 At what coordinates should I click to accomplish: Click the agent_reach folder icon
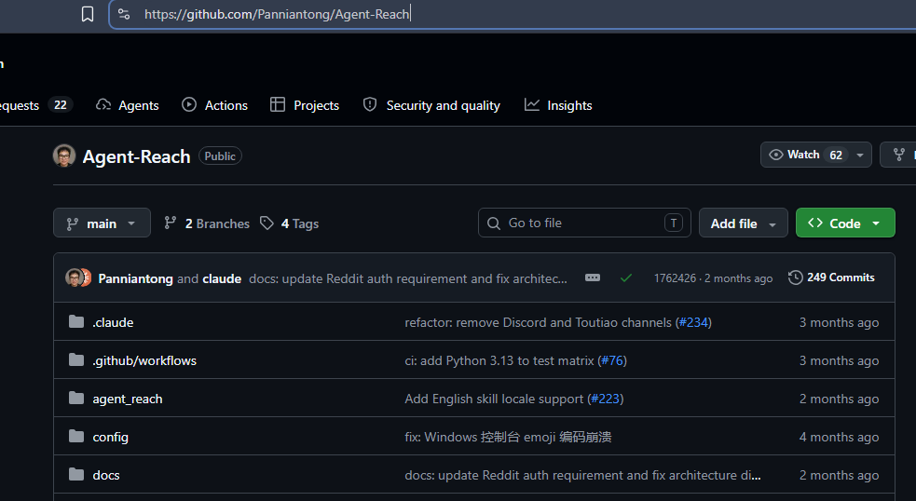point(76,399)
